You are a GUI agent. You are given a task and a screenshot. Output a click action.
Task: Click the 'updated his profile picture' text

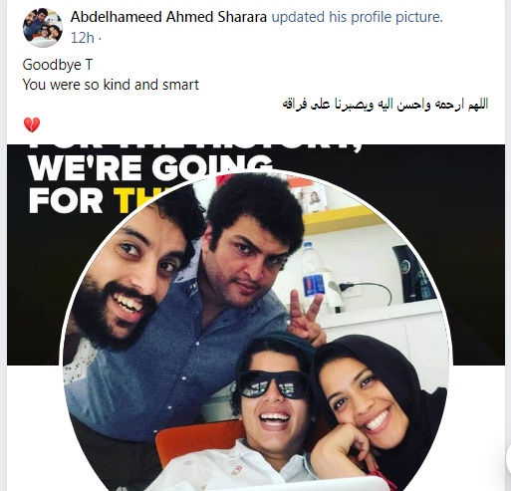tap(358, 17)
